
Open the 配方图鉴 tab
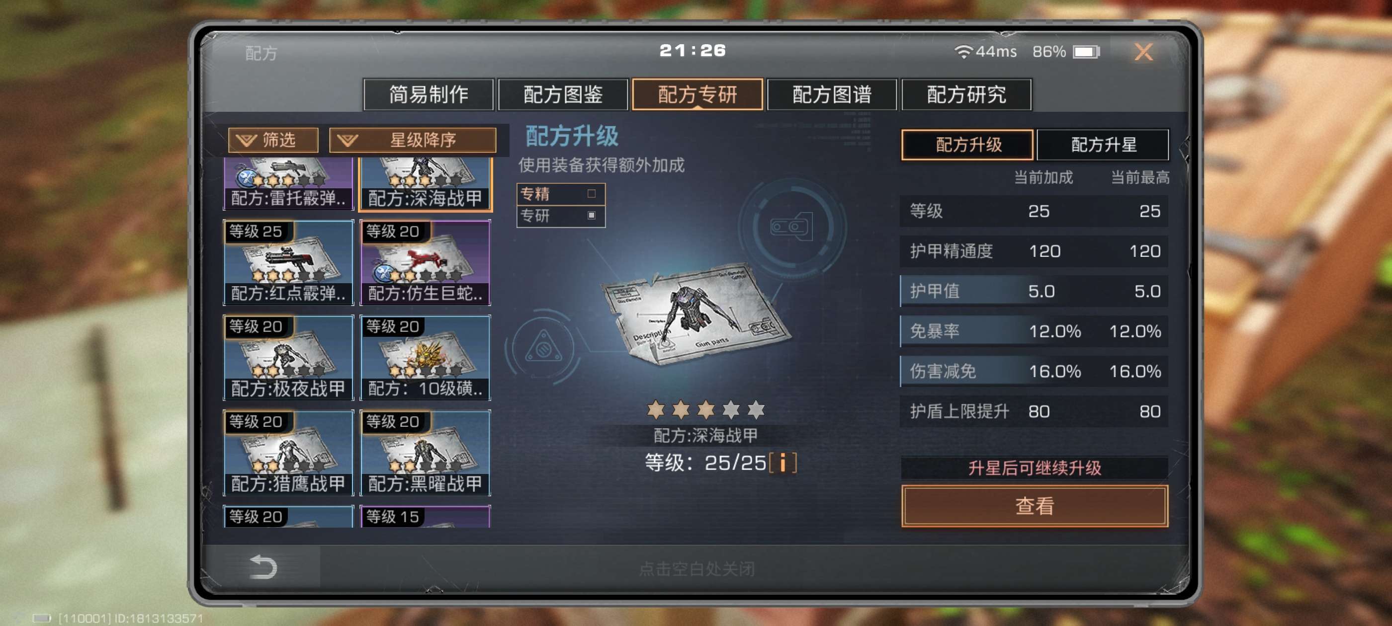pos(563,94)
